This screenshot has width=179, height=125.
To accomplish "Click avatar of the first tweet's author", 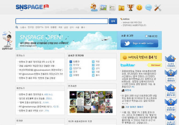I will (123, 90).
